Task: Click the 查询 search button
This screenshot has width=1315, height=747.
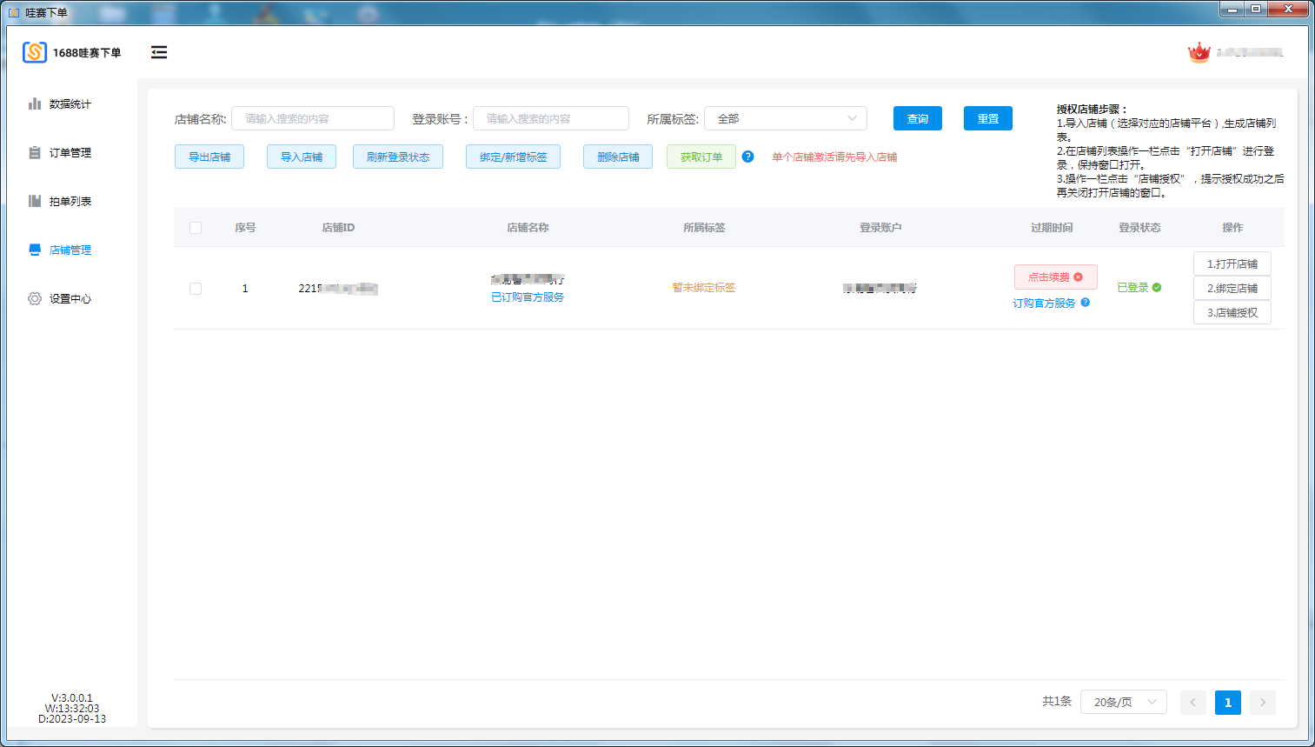Action: (917, 118)
